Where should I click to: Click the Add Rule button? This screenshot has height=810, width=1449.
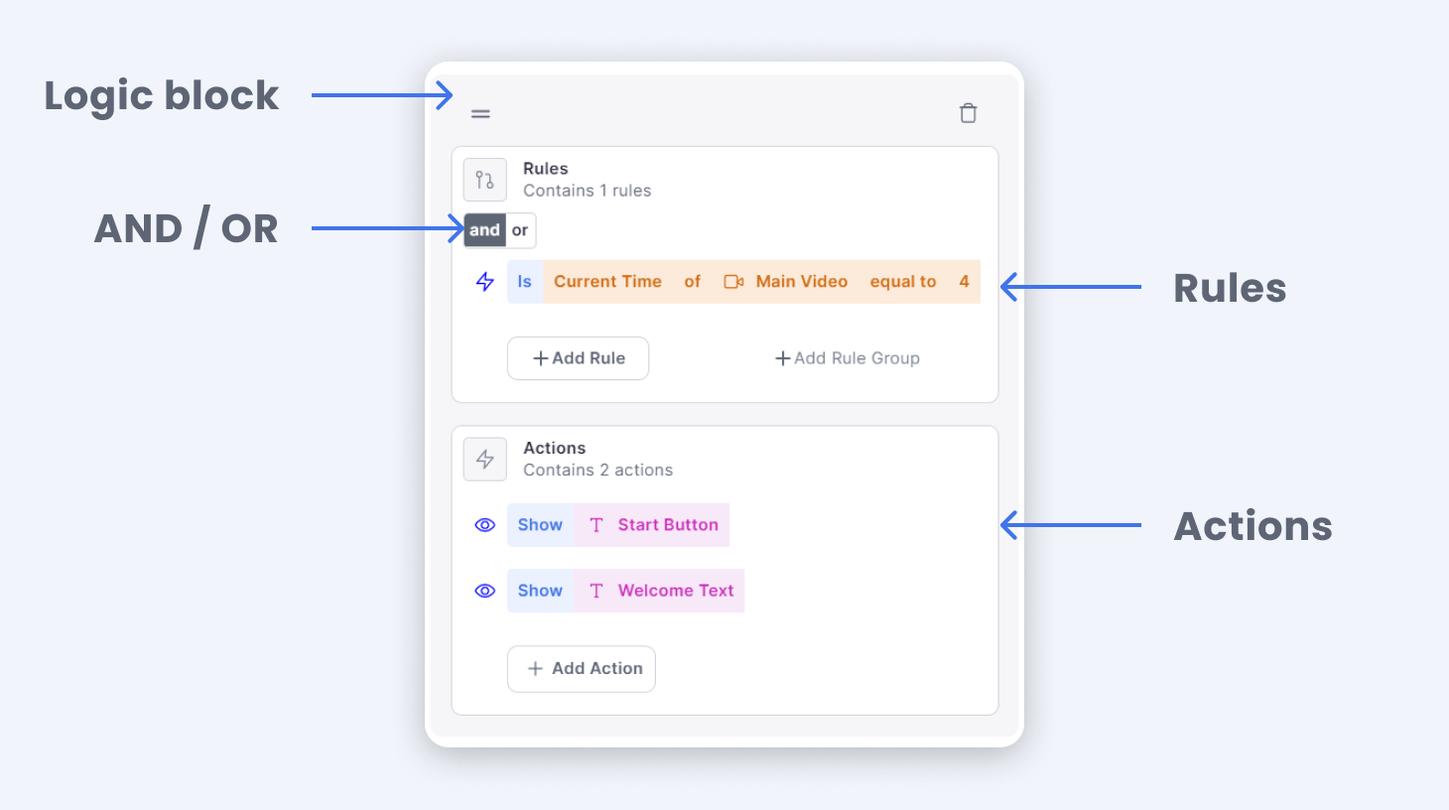click(x=578, y=358)
